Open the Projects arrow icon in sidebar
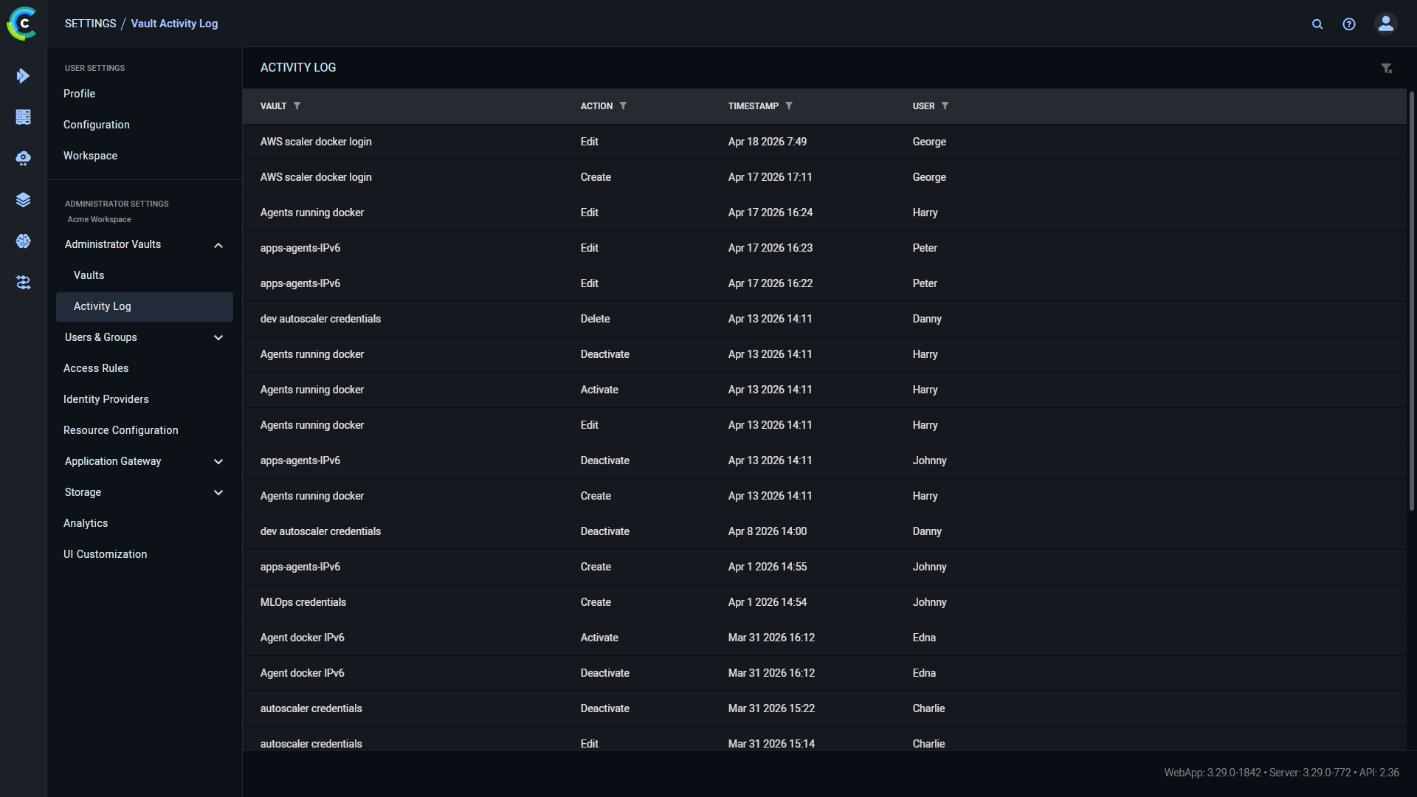This screenshot has width=1417, height=797. click(x=23, y=76)
